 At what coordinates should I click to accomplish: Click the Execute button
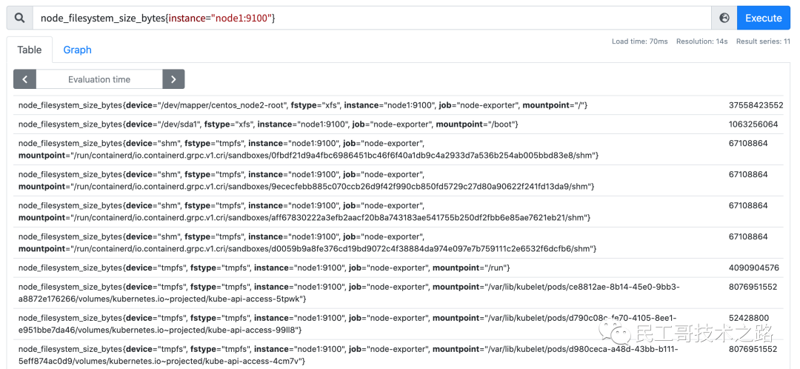[763, 18]
